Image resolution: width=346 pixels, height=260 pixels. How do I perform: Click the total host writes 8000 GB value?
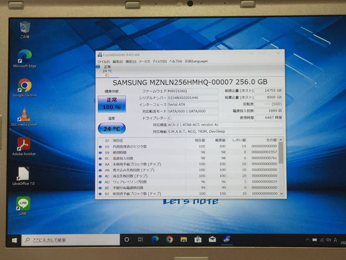[269, 97]
